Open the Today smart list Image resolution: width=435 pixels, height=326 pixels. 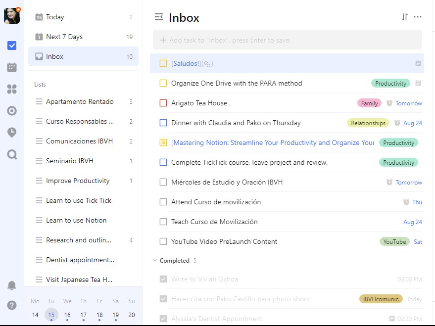tap(83, 17)
